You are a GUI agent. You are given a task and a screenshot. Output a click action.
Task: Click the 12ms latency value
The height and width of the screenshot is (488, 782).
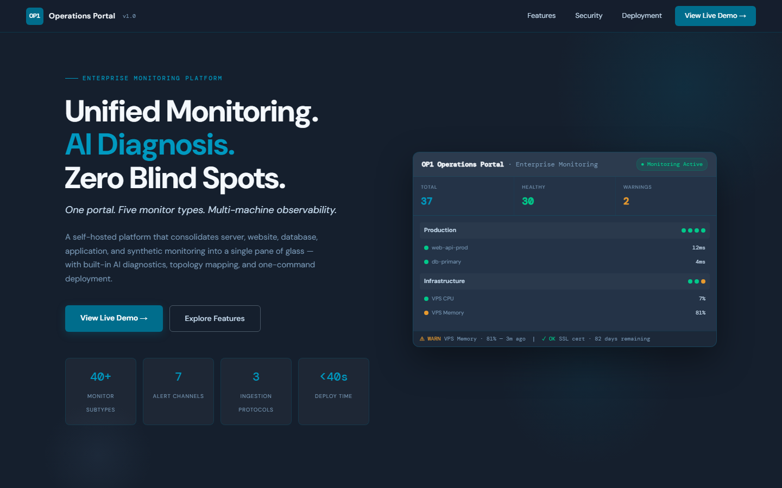699,248
